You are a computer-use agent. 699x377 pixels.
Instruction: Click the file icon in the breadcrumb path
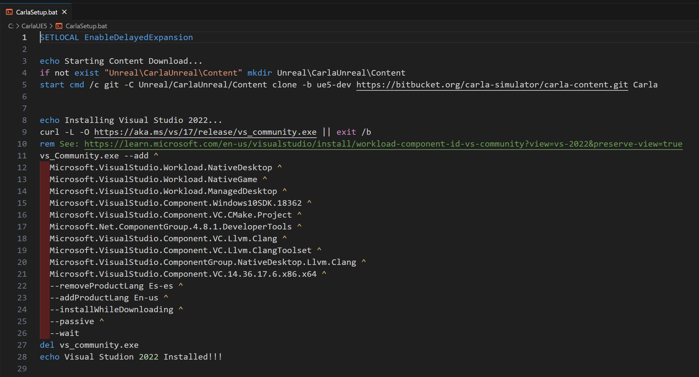[x=59, y=26]
